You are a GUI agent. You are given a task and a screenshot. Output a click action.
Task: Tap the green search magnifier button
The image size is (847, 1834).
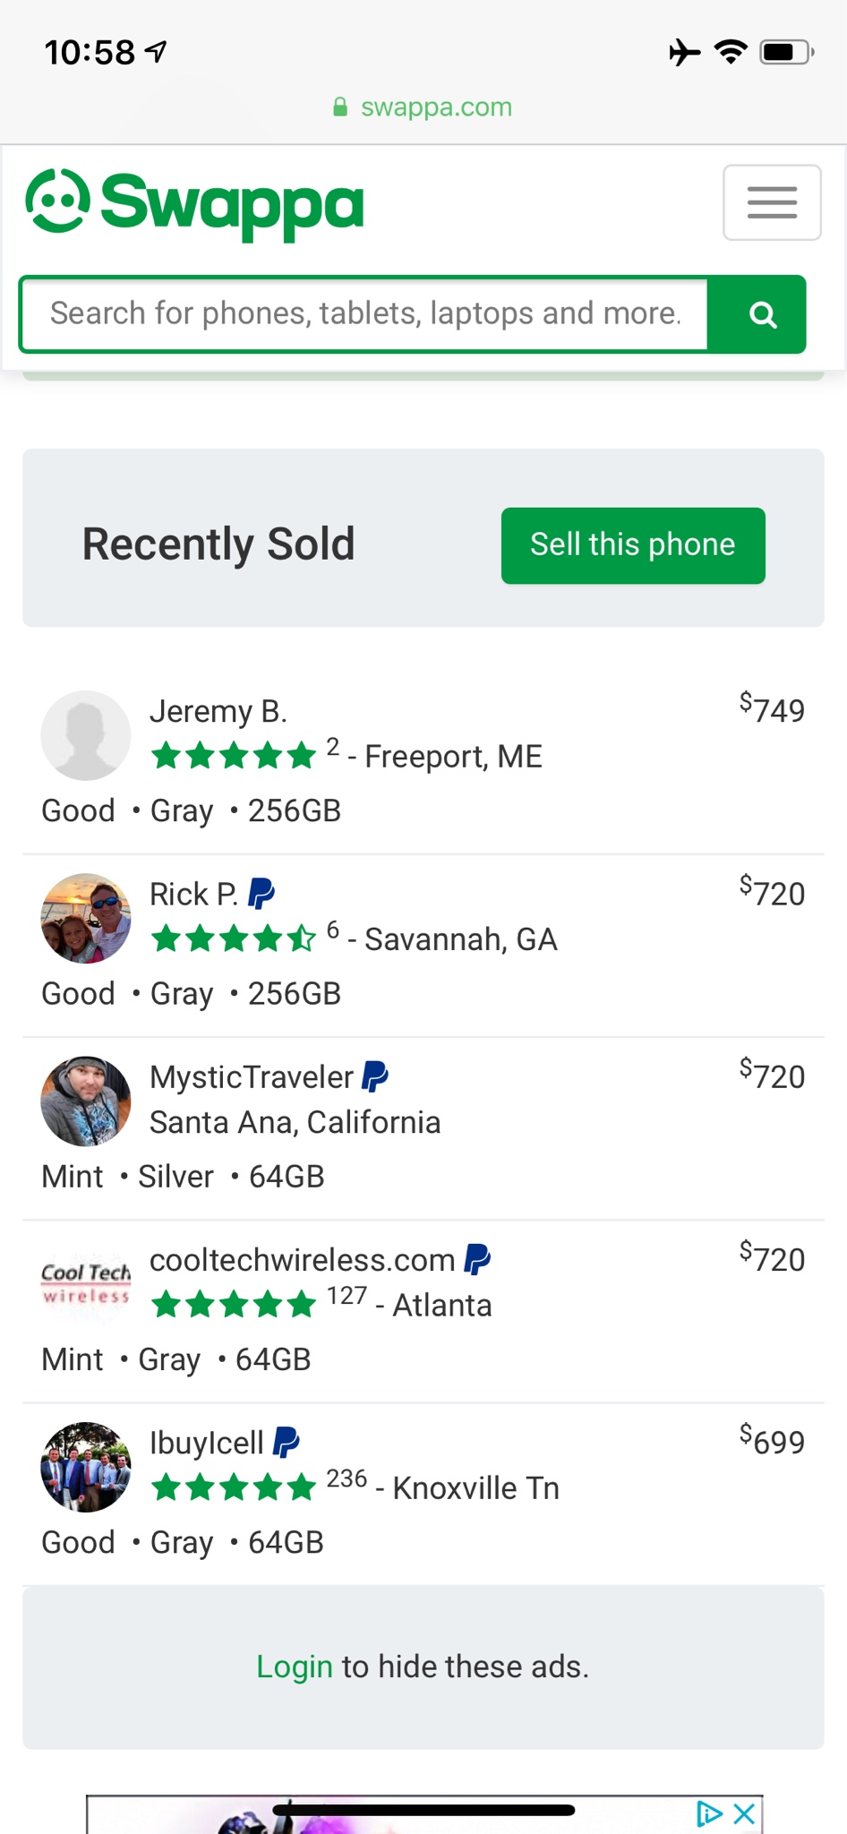pos(761,314)
